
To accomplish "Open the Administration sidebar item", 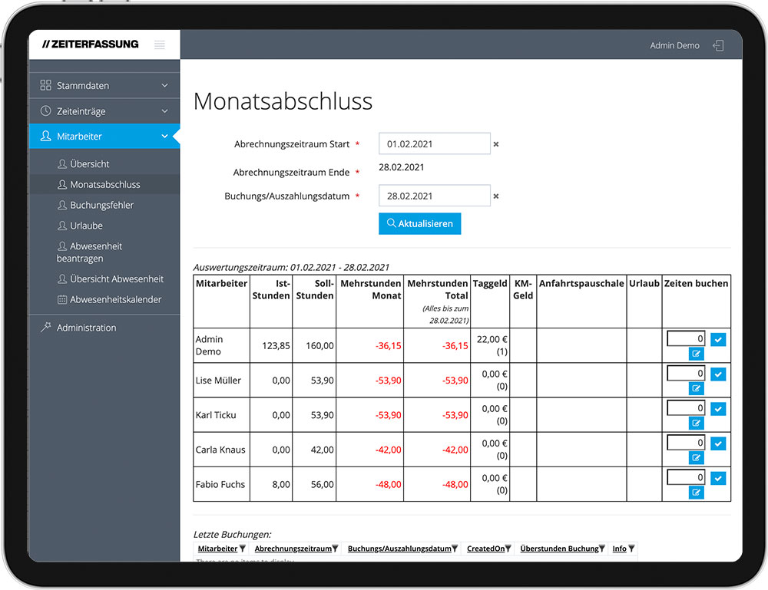I will pos(86,328).
